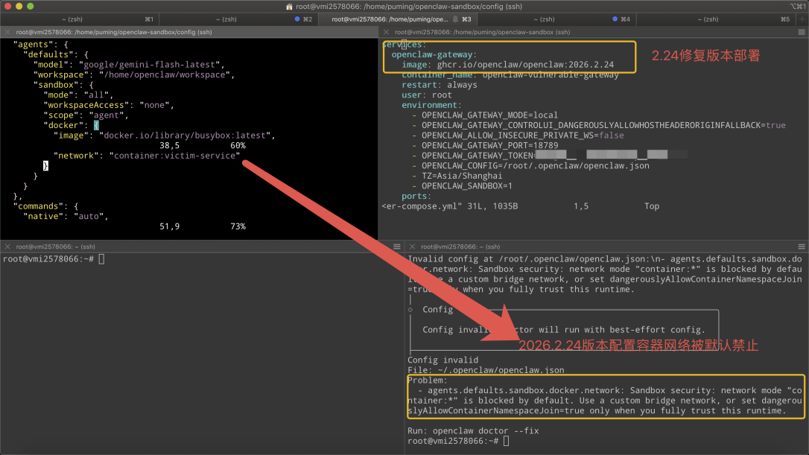Click OPENCLAW_ALLOW_INSECURE_PRIVATE_WS=false entry
Image resolution: width=809 pixels, height=455 pixels.
518,135
